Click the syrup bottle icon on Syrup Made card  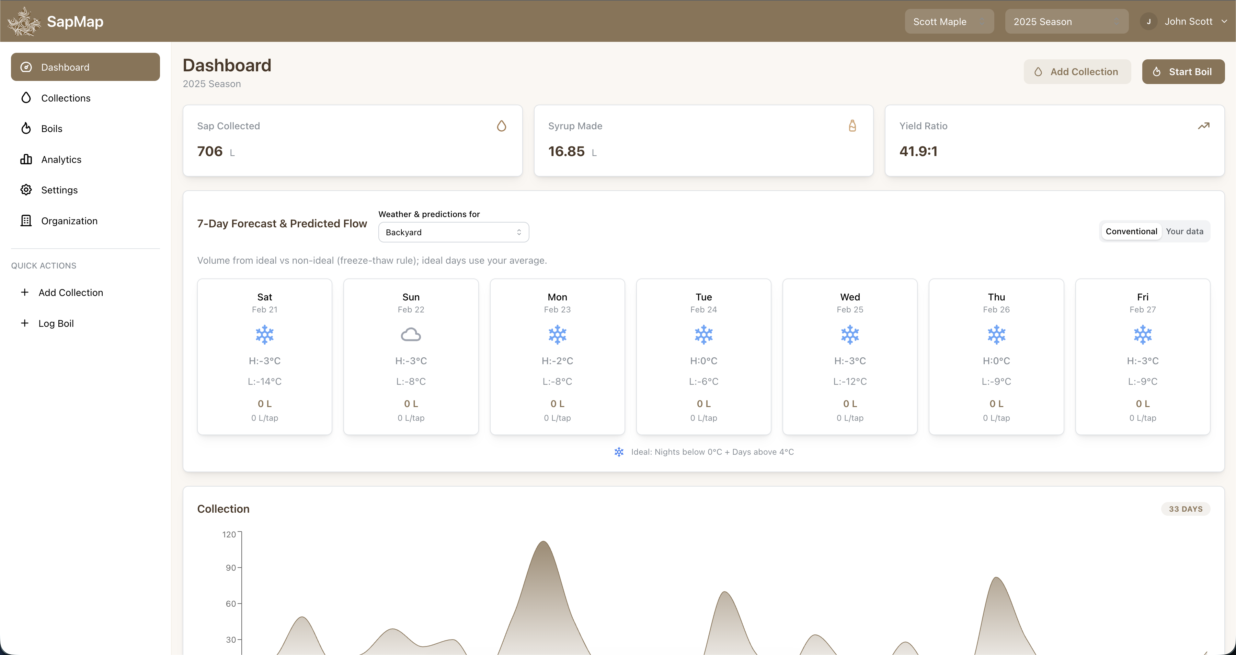point(852,126)
